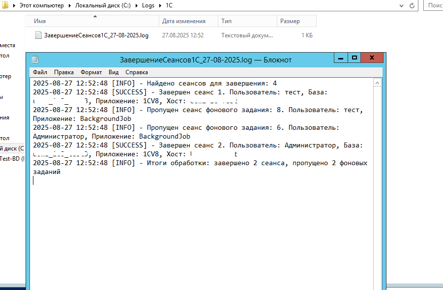The height and width of the screenshot is (290, 443).
Task: Expand the arrow after Локальный диск (C:) breadcrumb
Action: click(x=137, y=5)
